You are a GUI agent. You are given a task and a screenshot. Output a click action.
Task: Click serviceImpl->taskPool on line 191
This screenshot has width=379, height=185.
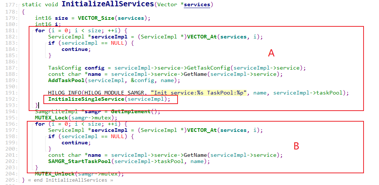308,93
